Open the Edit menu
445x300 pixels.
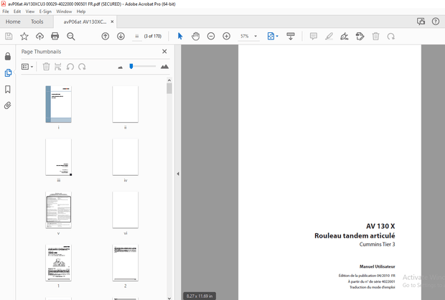(x=17, y=11)
